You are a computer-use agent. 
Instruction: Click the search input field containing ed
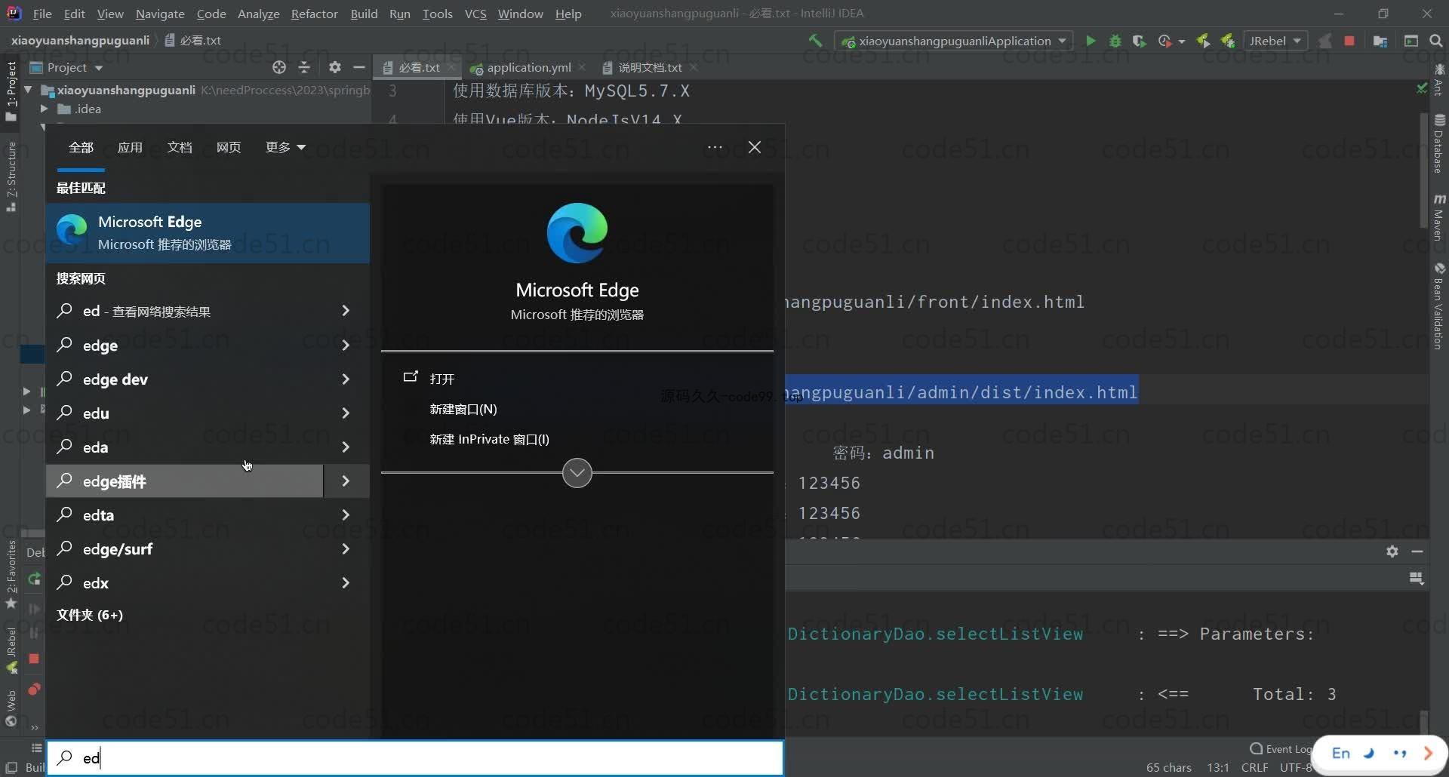(x=415, y=757)
